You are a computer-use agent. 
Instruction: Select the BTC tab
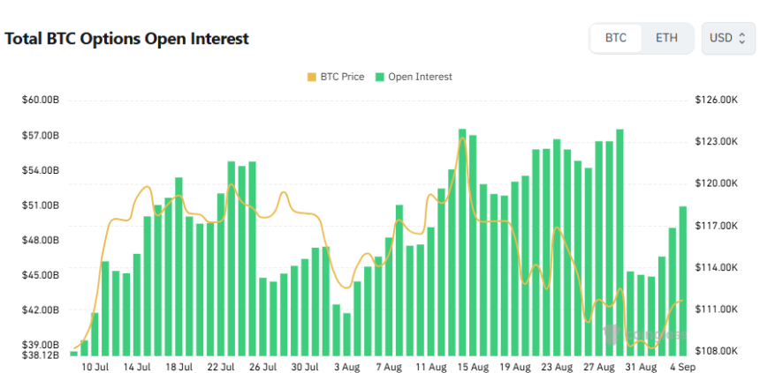coord(616,38)
